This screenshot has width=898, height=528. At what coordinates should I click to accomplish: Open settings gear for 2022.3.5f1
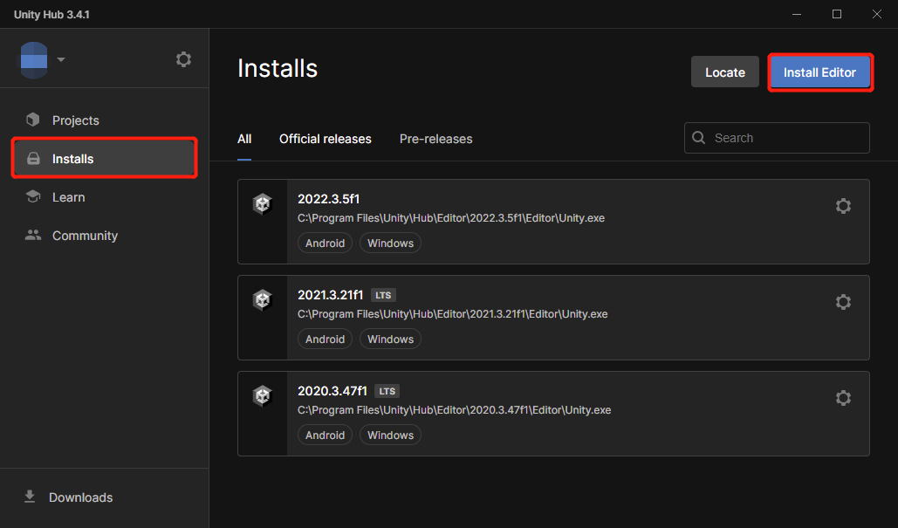click(843, 206)
